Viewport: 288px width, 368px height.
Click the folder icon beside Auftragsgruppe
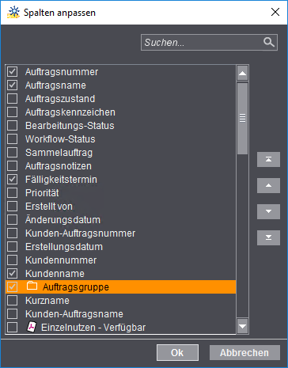click(x=32, y=286)
